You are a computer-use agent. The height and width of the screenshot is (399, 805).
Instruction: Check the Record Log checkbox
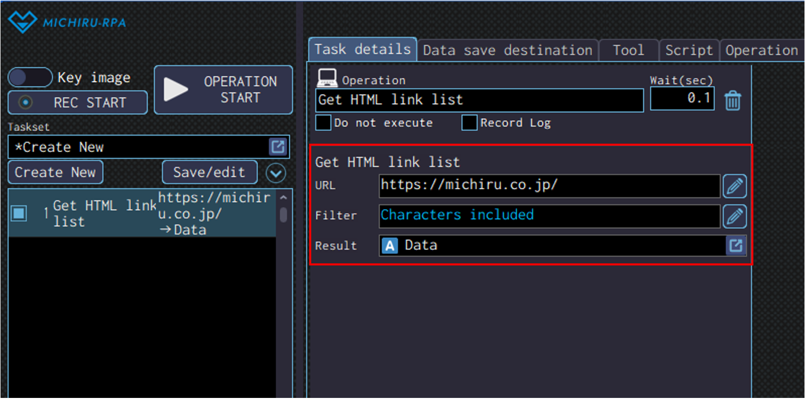(x=469, y=123)
